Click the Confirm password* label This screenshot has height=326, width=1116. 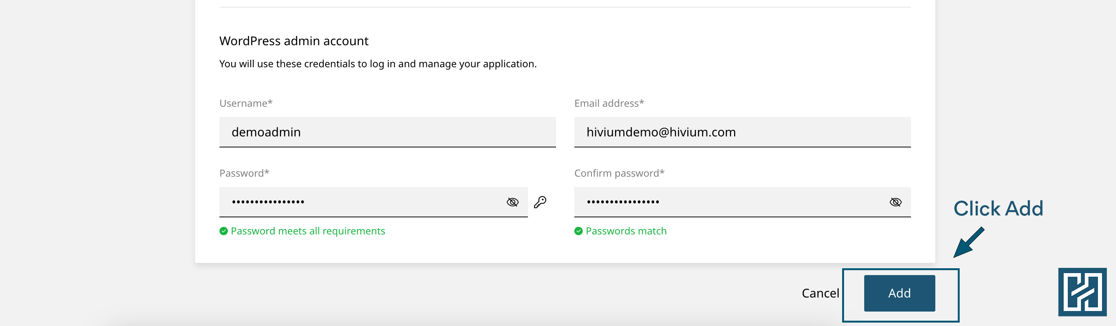tap(619, 173)
